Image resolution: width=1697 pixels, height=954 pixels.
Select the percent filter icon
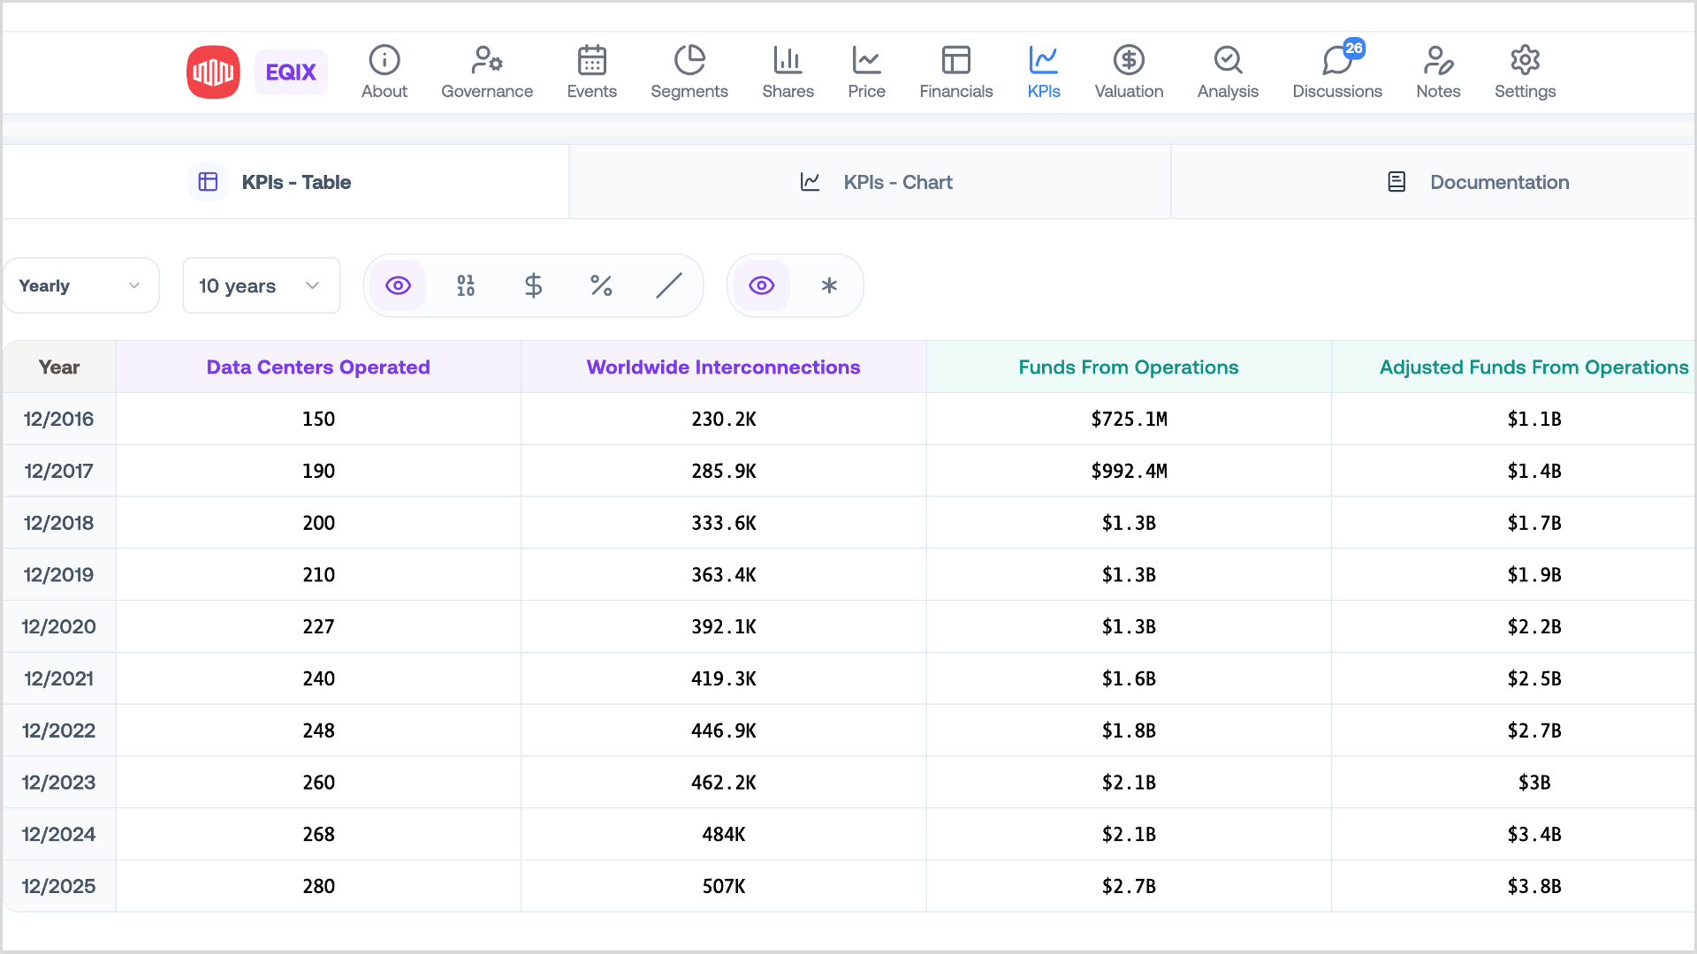(x=601, y=285)
